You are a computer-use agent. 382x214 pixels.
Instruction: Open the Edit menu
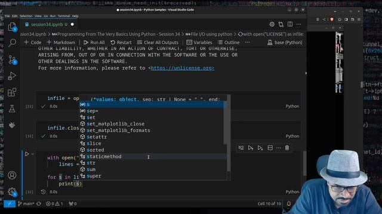pos(15,16)
